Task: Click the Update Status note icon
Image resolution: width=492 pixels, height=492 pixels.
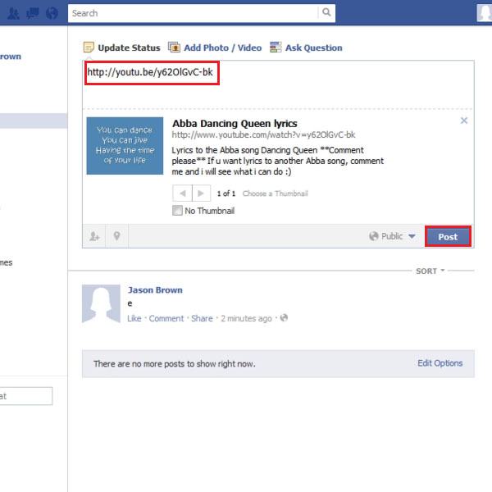Action: pyautogui.click(x=89, y=48)
